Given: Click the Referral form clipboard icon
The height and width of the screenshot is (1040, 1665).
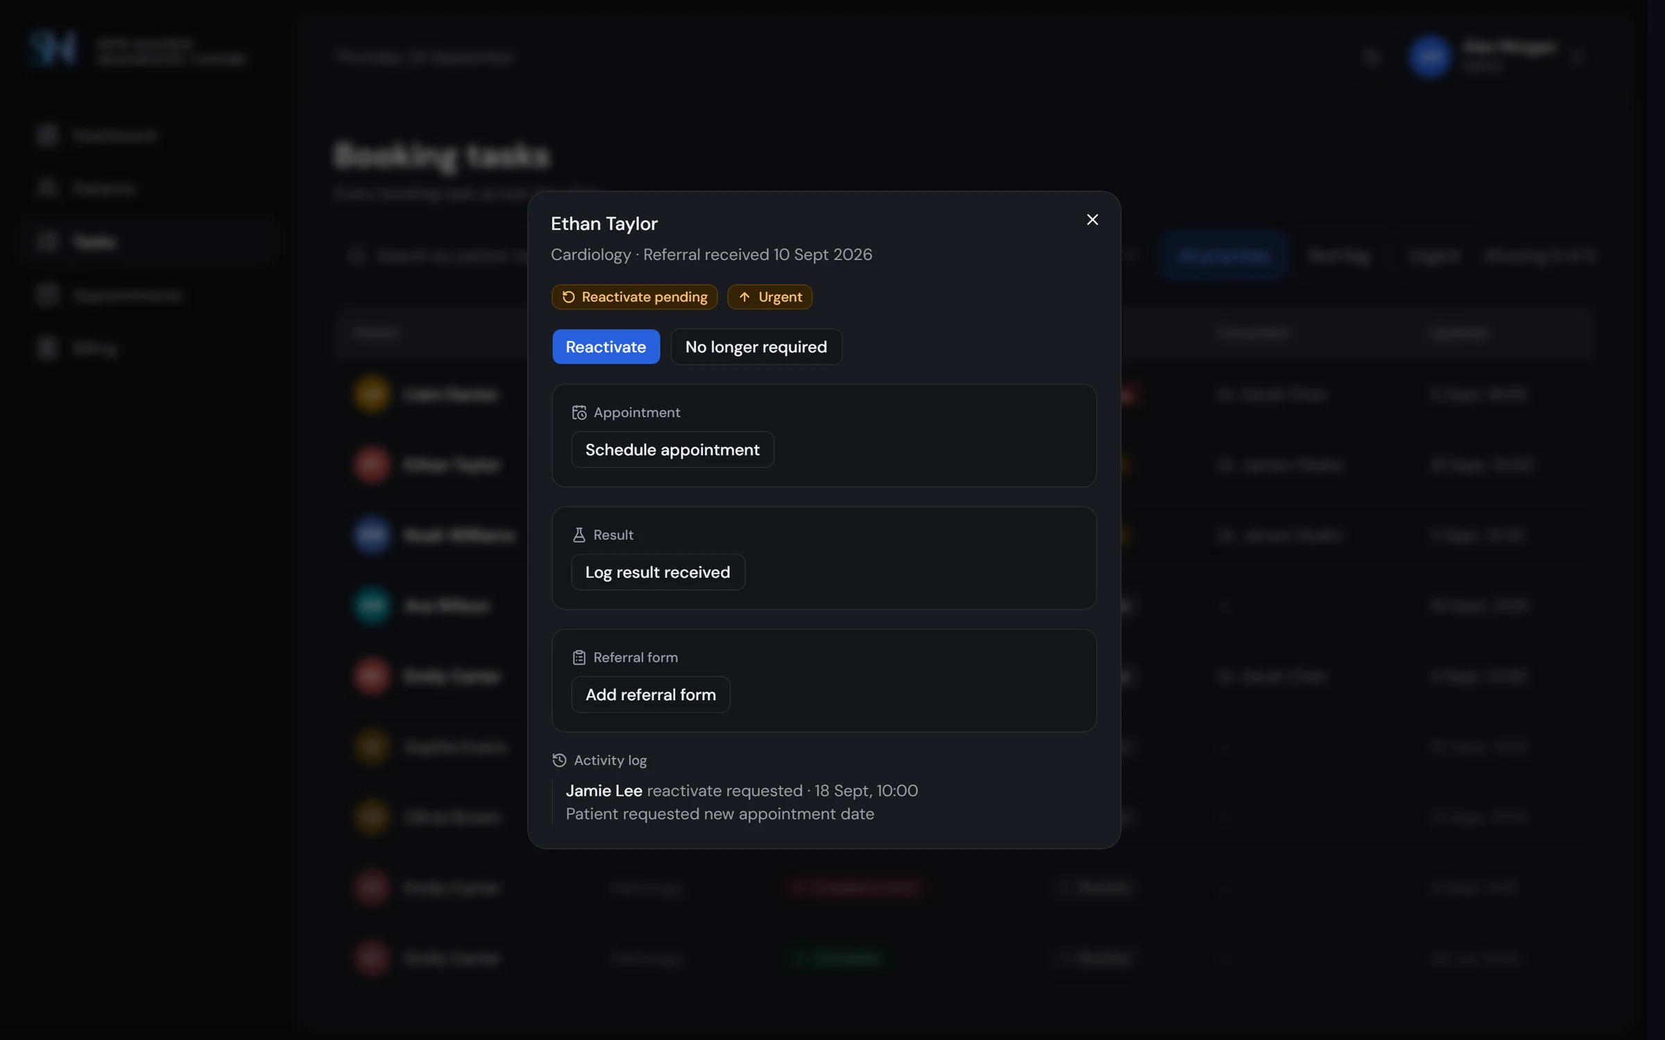Looking at the screenshot, I should pos(579,657).
